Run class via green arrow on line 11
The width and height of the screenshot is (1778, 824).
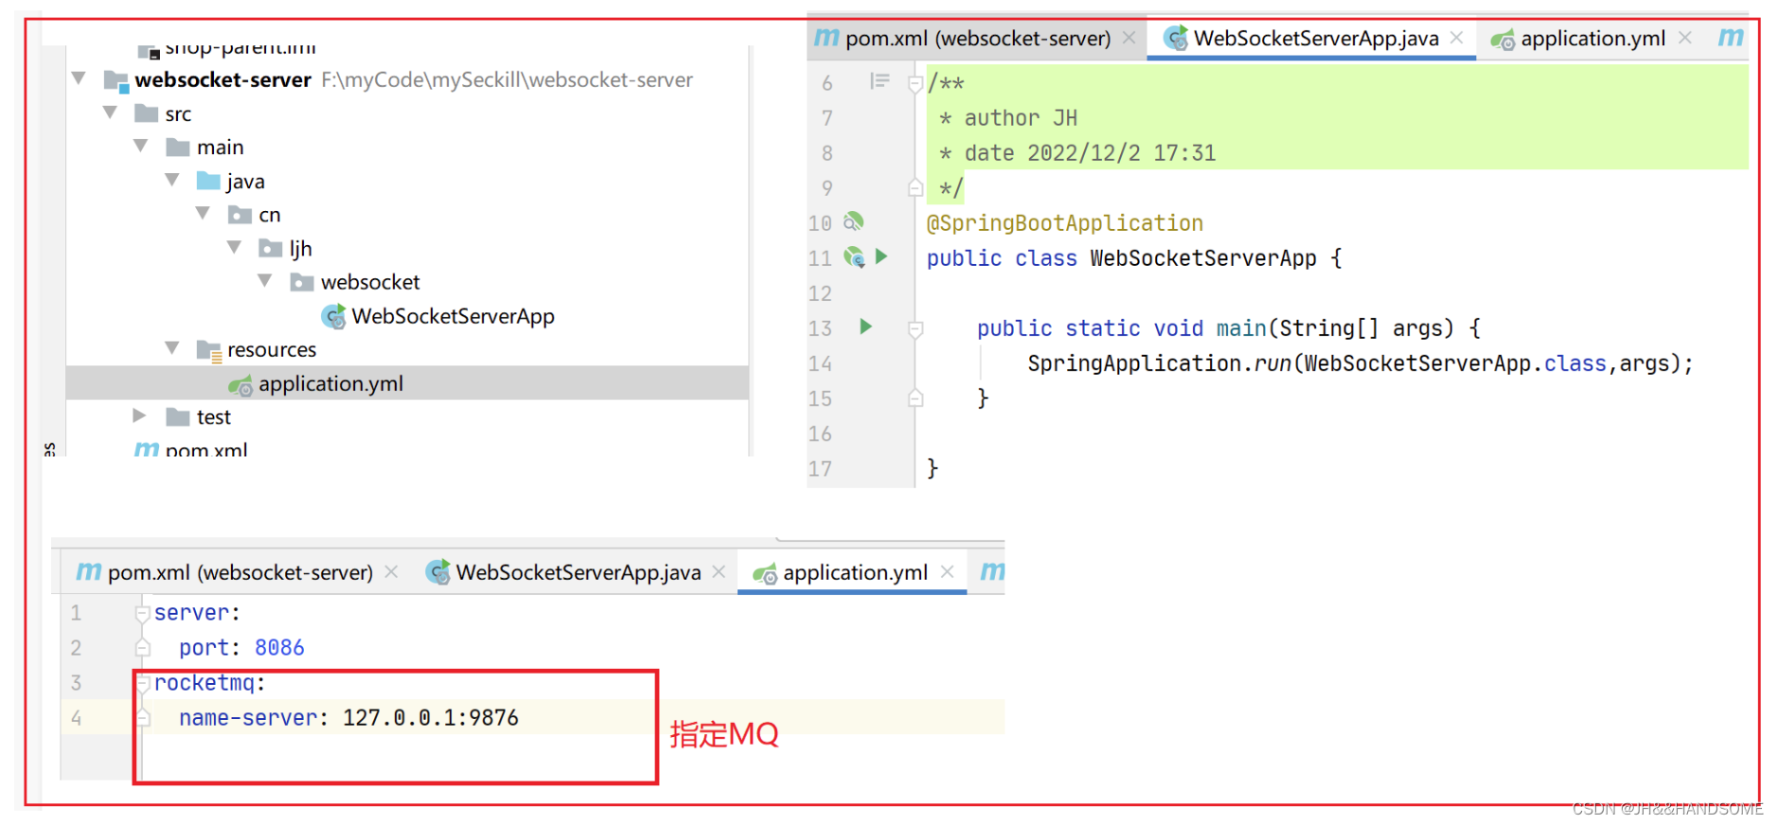click(x=881, y=256)
